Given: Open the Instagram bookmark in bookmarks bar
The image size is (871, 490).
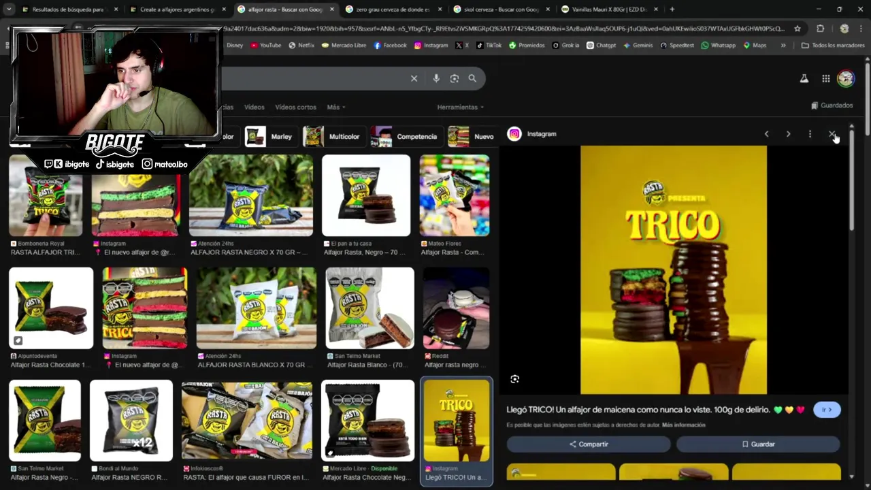Looking at the screenshot, I should click(x=431, y=45).
